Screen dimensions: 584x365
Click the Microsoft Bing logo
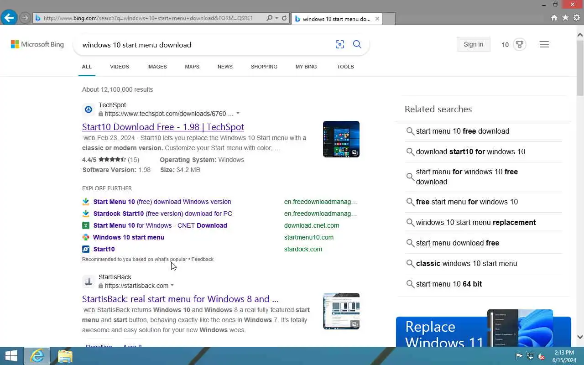[37, 44]
